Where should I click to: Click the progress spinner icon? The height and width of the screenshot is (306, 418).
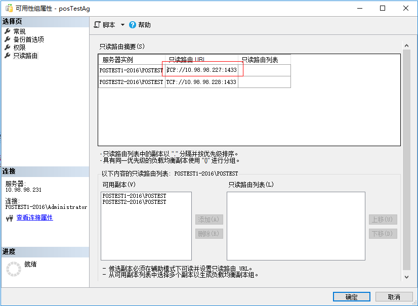click(13, 269)
